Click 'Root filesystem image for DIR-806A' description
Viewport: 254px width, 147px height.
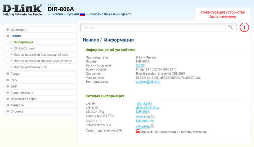coord(160,73)
